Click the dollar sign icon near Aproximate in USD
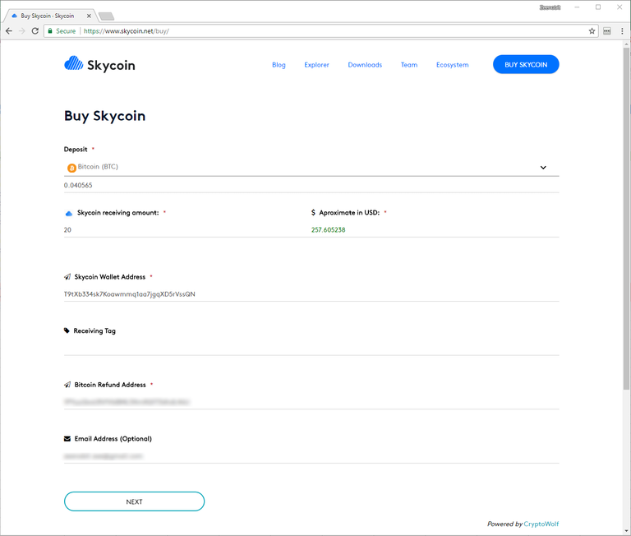Screen dimensions: 631x536 pyautogui.click(x=313, y=213)
